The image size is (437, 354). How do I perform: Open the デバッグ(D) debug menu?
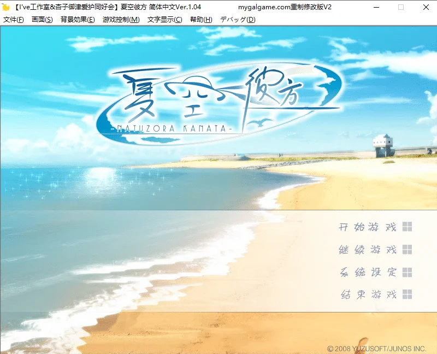(238, 20)
